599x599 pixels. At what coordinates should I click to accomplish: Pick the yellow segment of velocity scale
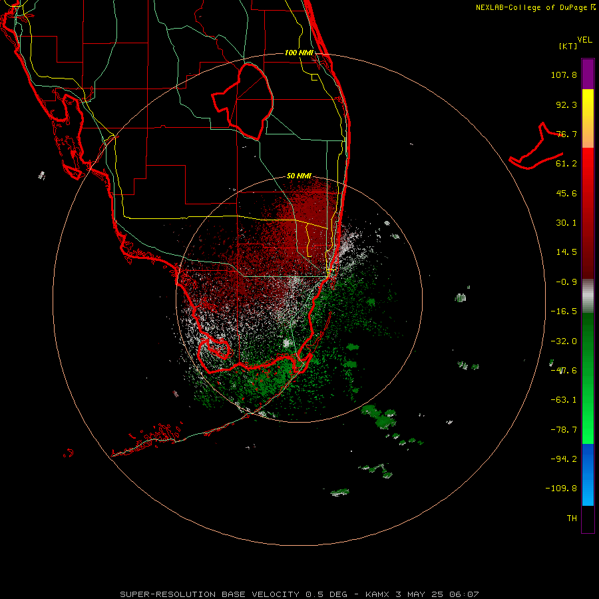click(x=588, y=118)
